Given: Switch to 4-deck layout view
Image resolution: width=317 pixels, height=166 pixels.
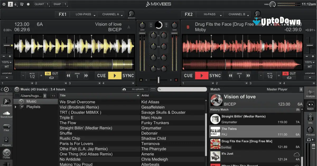Looking at the screenshot, I should tap(15, 4).
